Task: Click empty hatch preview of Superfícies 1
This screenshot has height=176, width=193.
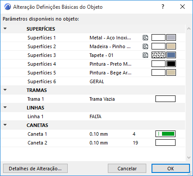Action: 159,38
